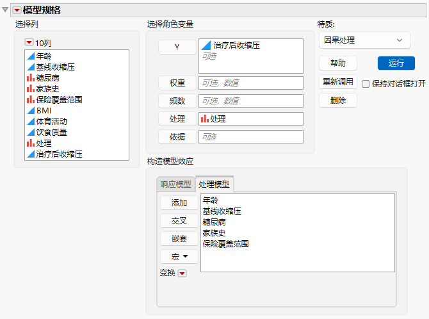Image resolution: width=429 pixels, height=319 pixels.
Task: Click the 处理 role button
Action: pyautogui.click(x=177, y=119)
